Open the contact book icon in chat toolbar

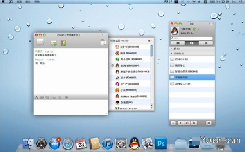(x=63, y=43)
